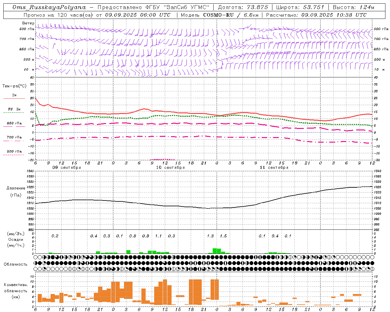Click the Облачность cloud cover label
This screenshot has width=390, height=312.
pos(16,264)
